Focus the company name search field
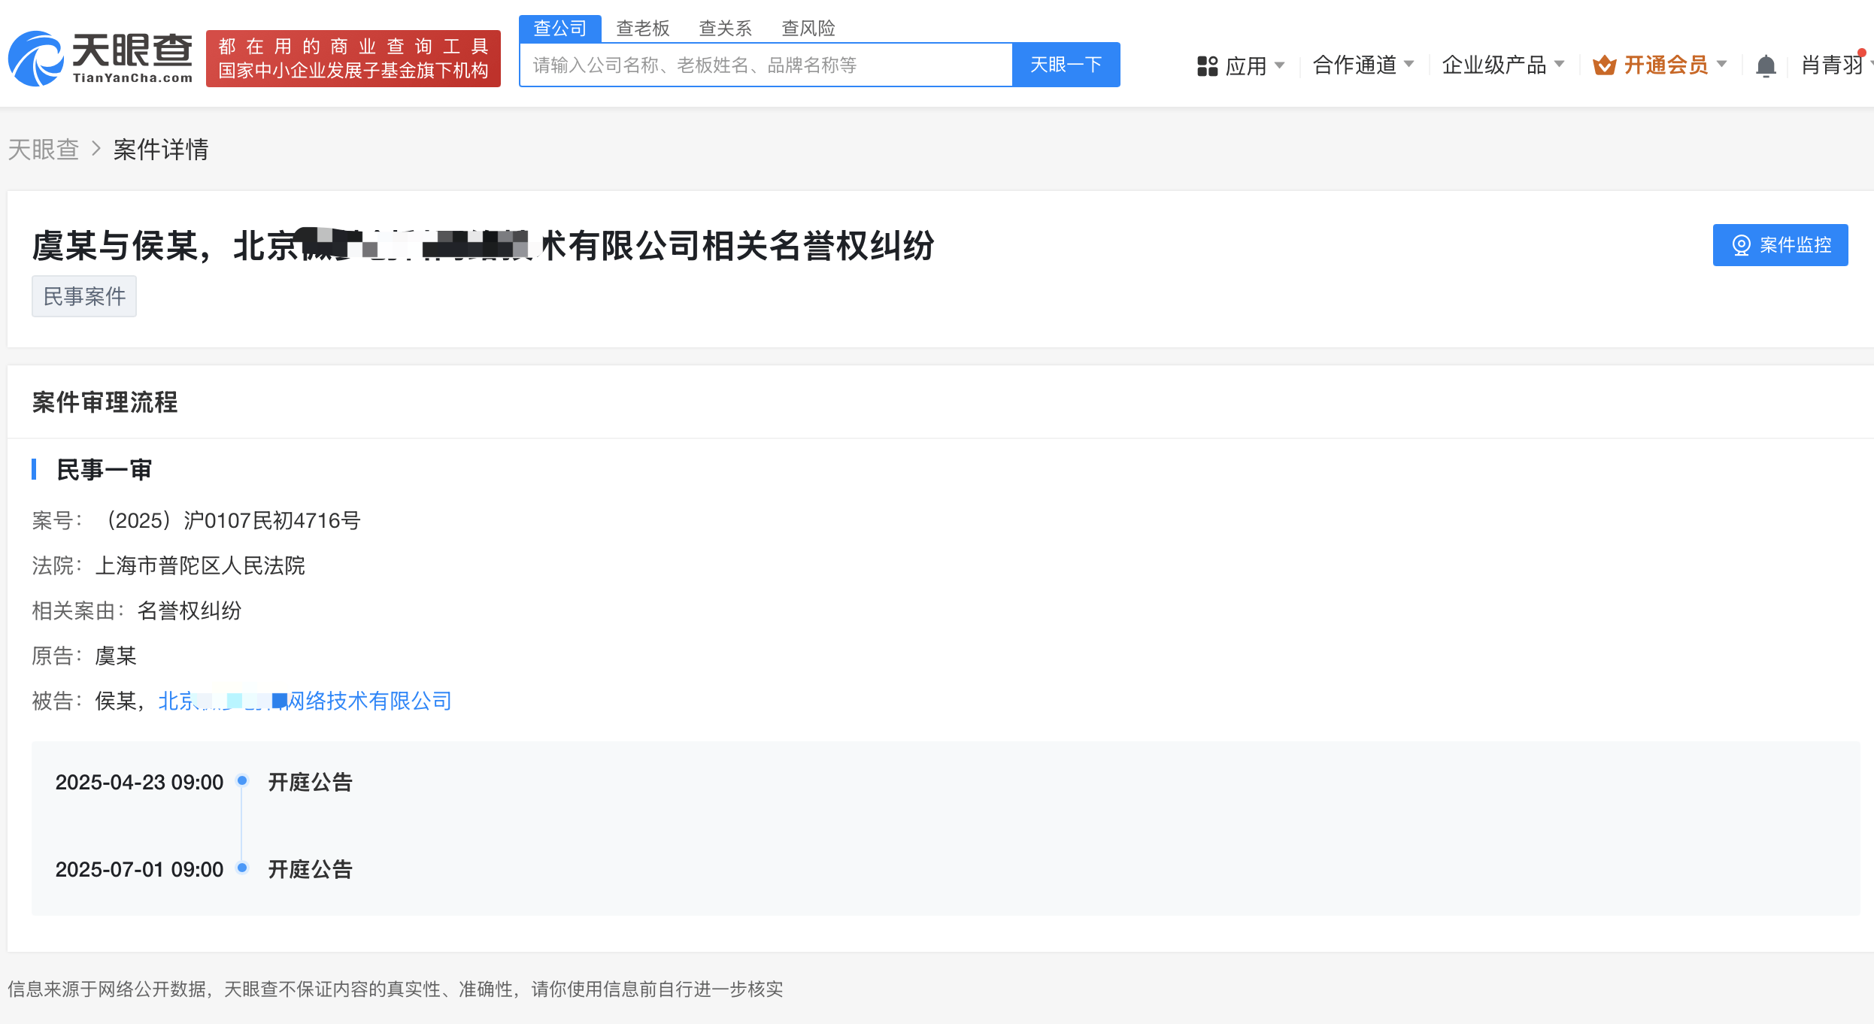Screen dimensions: 1874x1024 pyautogui.click(x=766, y=65)
